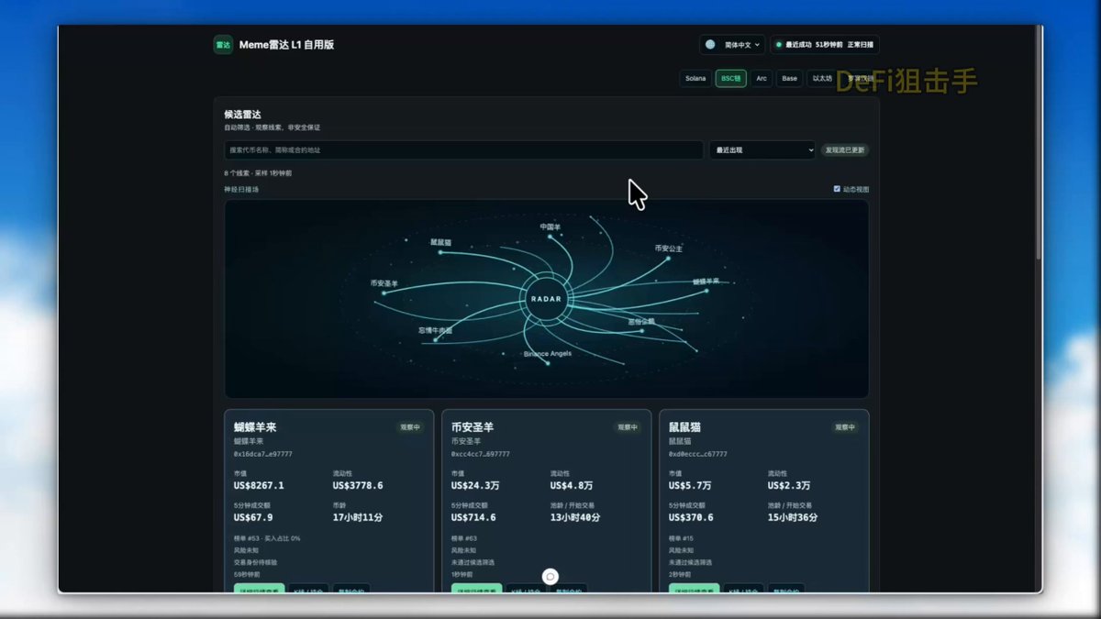Click the liquidity value US$3778.6
The width and height of the screenshot is (1101, 619).
pyautogui.click(x=358, y=485)
